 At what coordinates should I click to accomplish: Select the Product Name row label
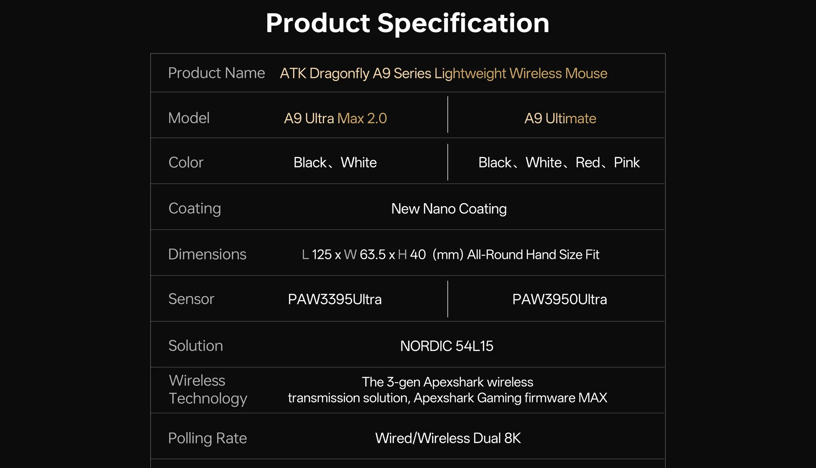[216, 73]
